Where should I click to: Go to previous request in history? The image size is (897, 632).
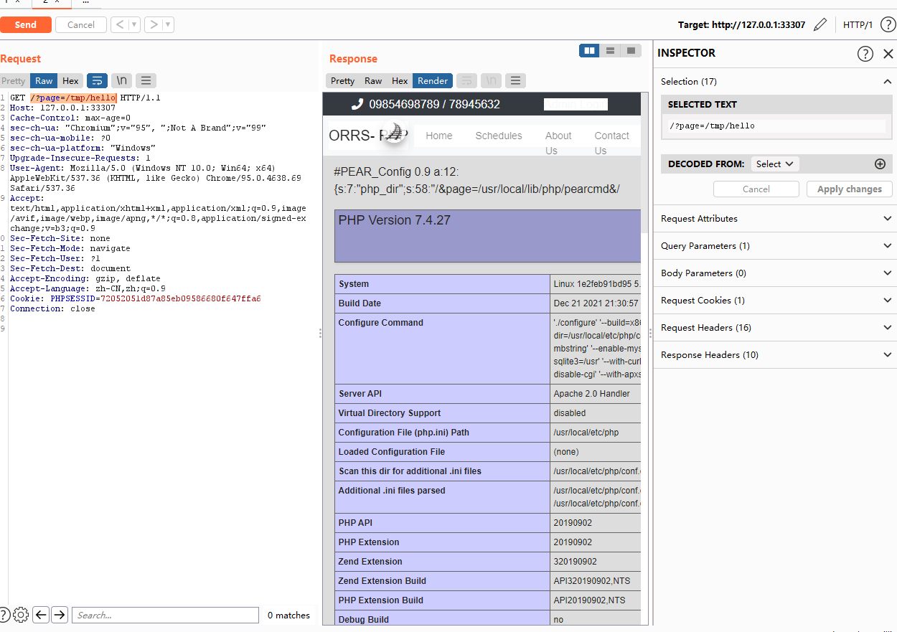120,24
